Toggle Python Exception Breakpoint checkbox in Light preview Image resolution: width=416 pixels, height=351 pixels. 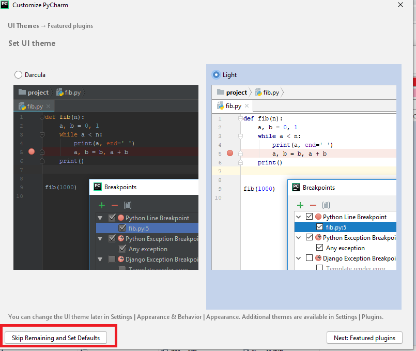coord(309,237)
